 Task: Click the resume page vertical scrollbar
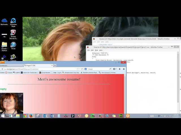125,94
